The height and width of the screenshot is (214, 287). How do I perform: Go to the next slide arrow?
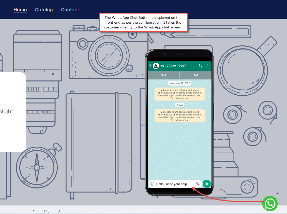(59, 211)
